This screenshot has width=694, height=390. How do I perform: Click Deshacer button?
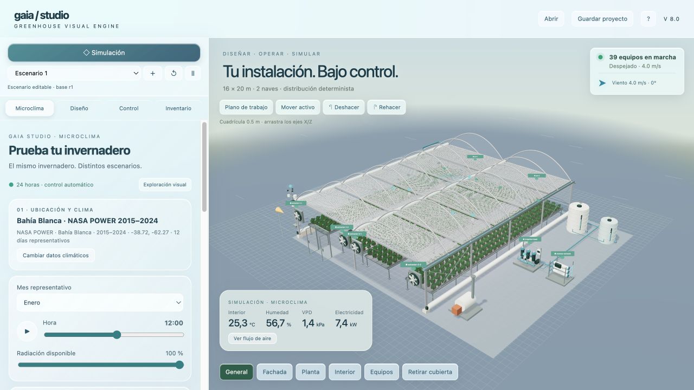pos(344,107)
